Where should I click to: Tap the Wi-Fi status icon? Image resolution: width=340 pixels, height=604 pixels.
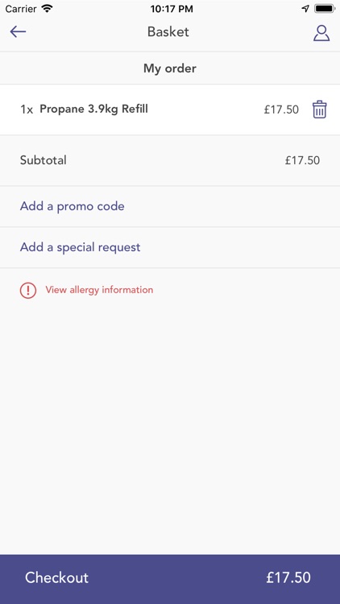[x=47, y=9]
